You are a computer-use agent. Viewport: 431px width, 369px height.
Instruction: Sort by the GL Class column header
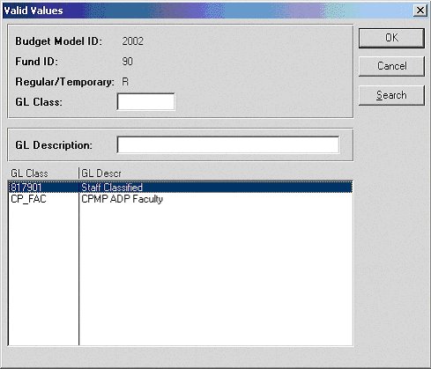tap(43, 173)
